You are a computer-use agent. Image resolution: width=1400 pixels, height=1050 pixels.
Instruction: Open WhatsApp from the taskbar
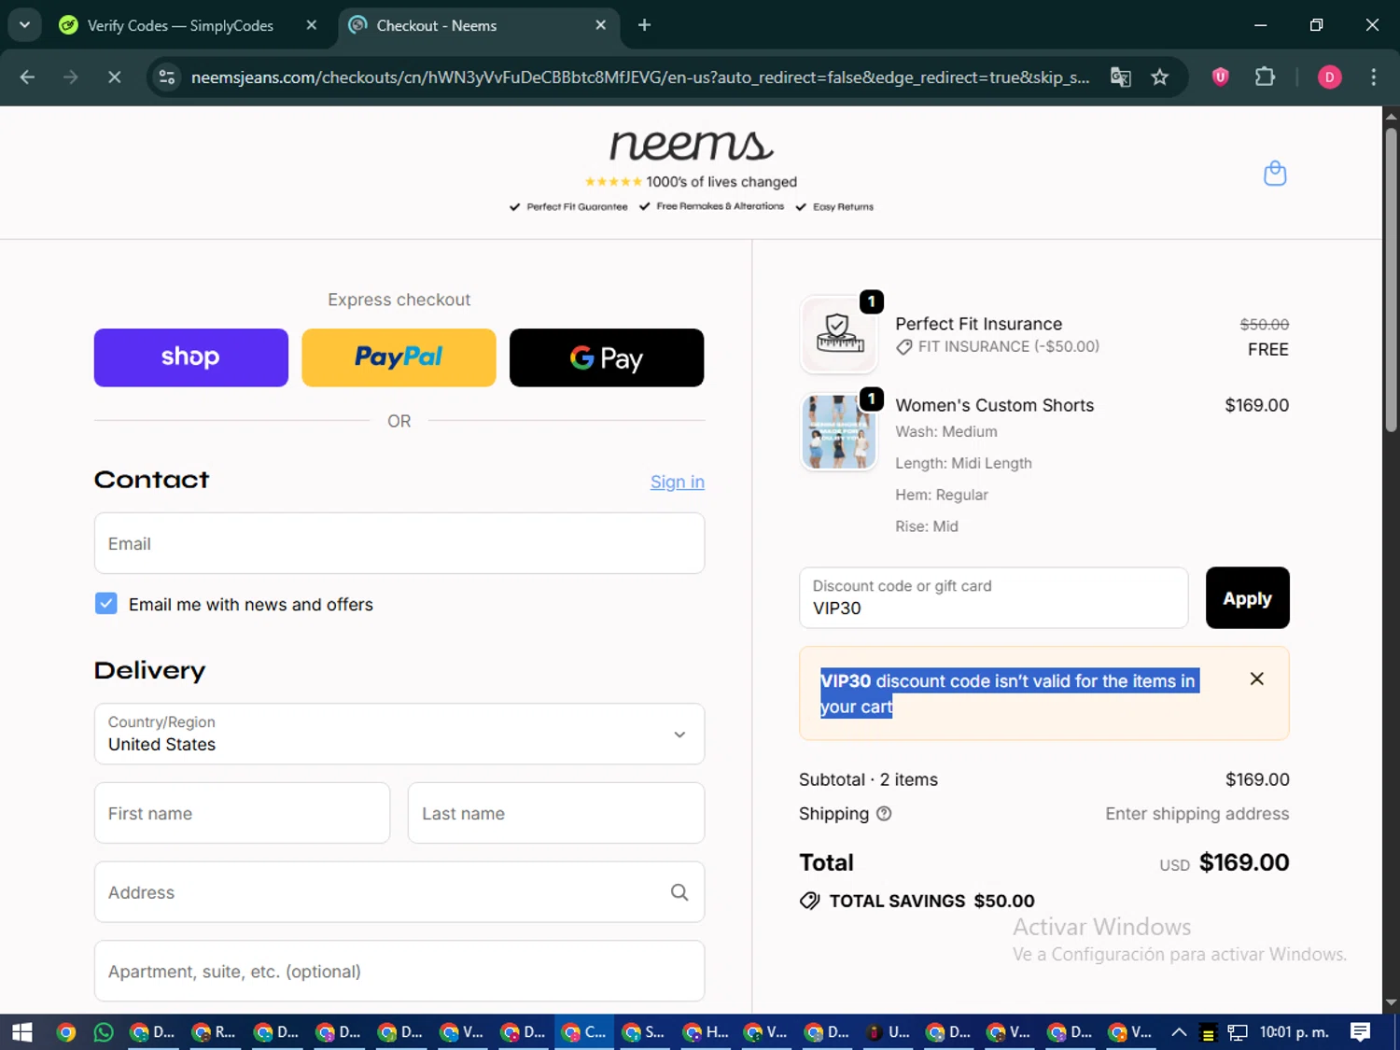104,1032
